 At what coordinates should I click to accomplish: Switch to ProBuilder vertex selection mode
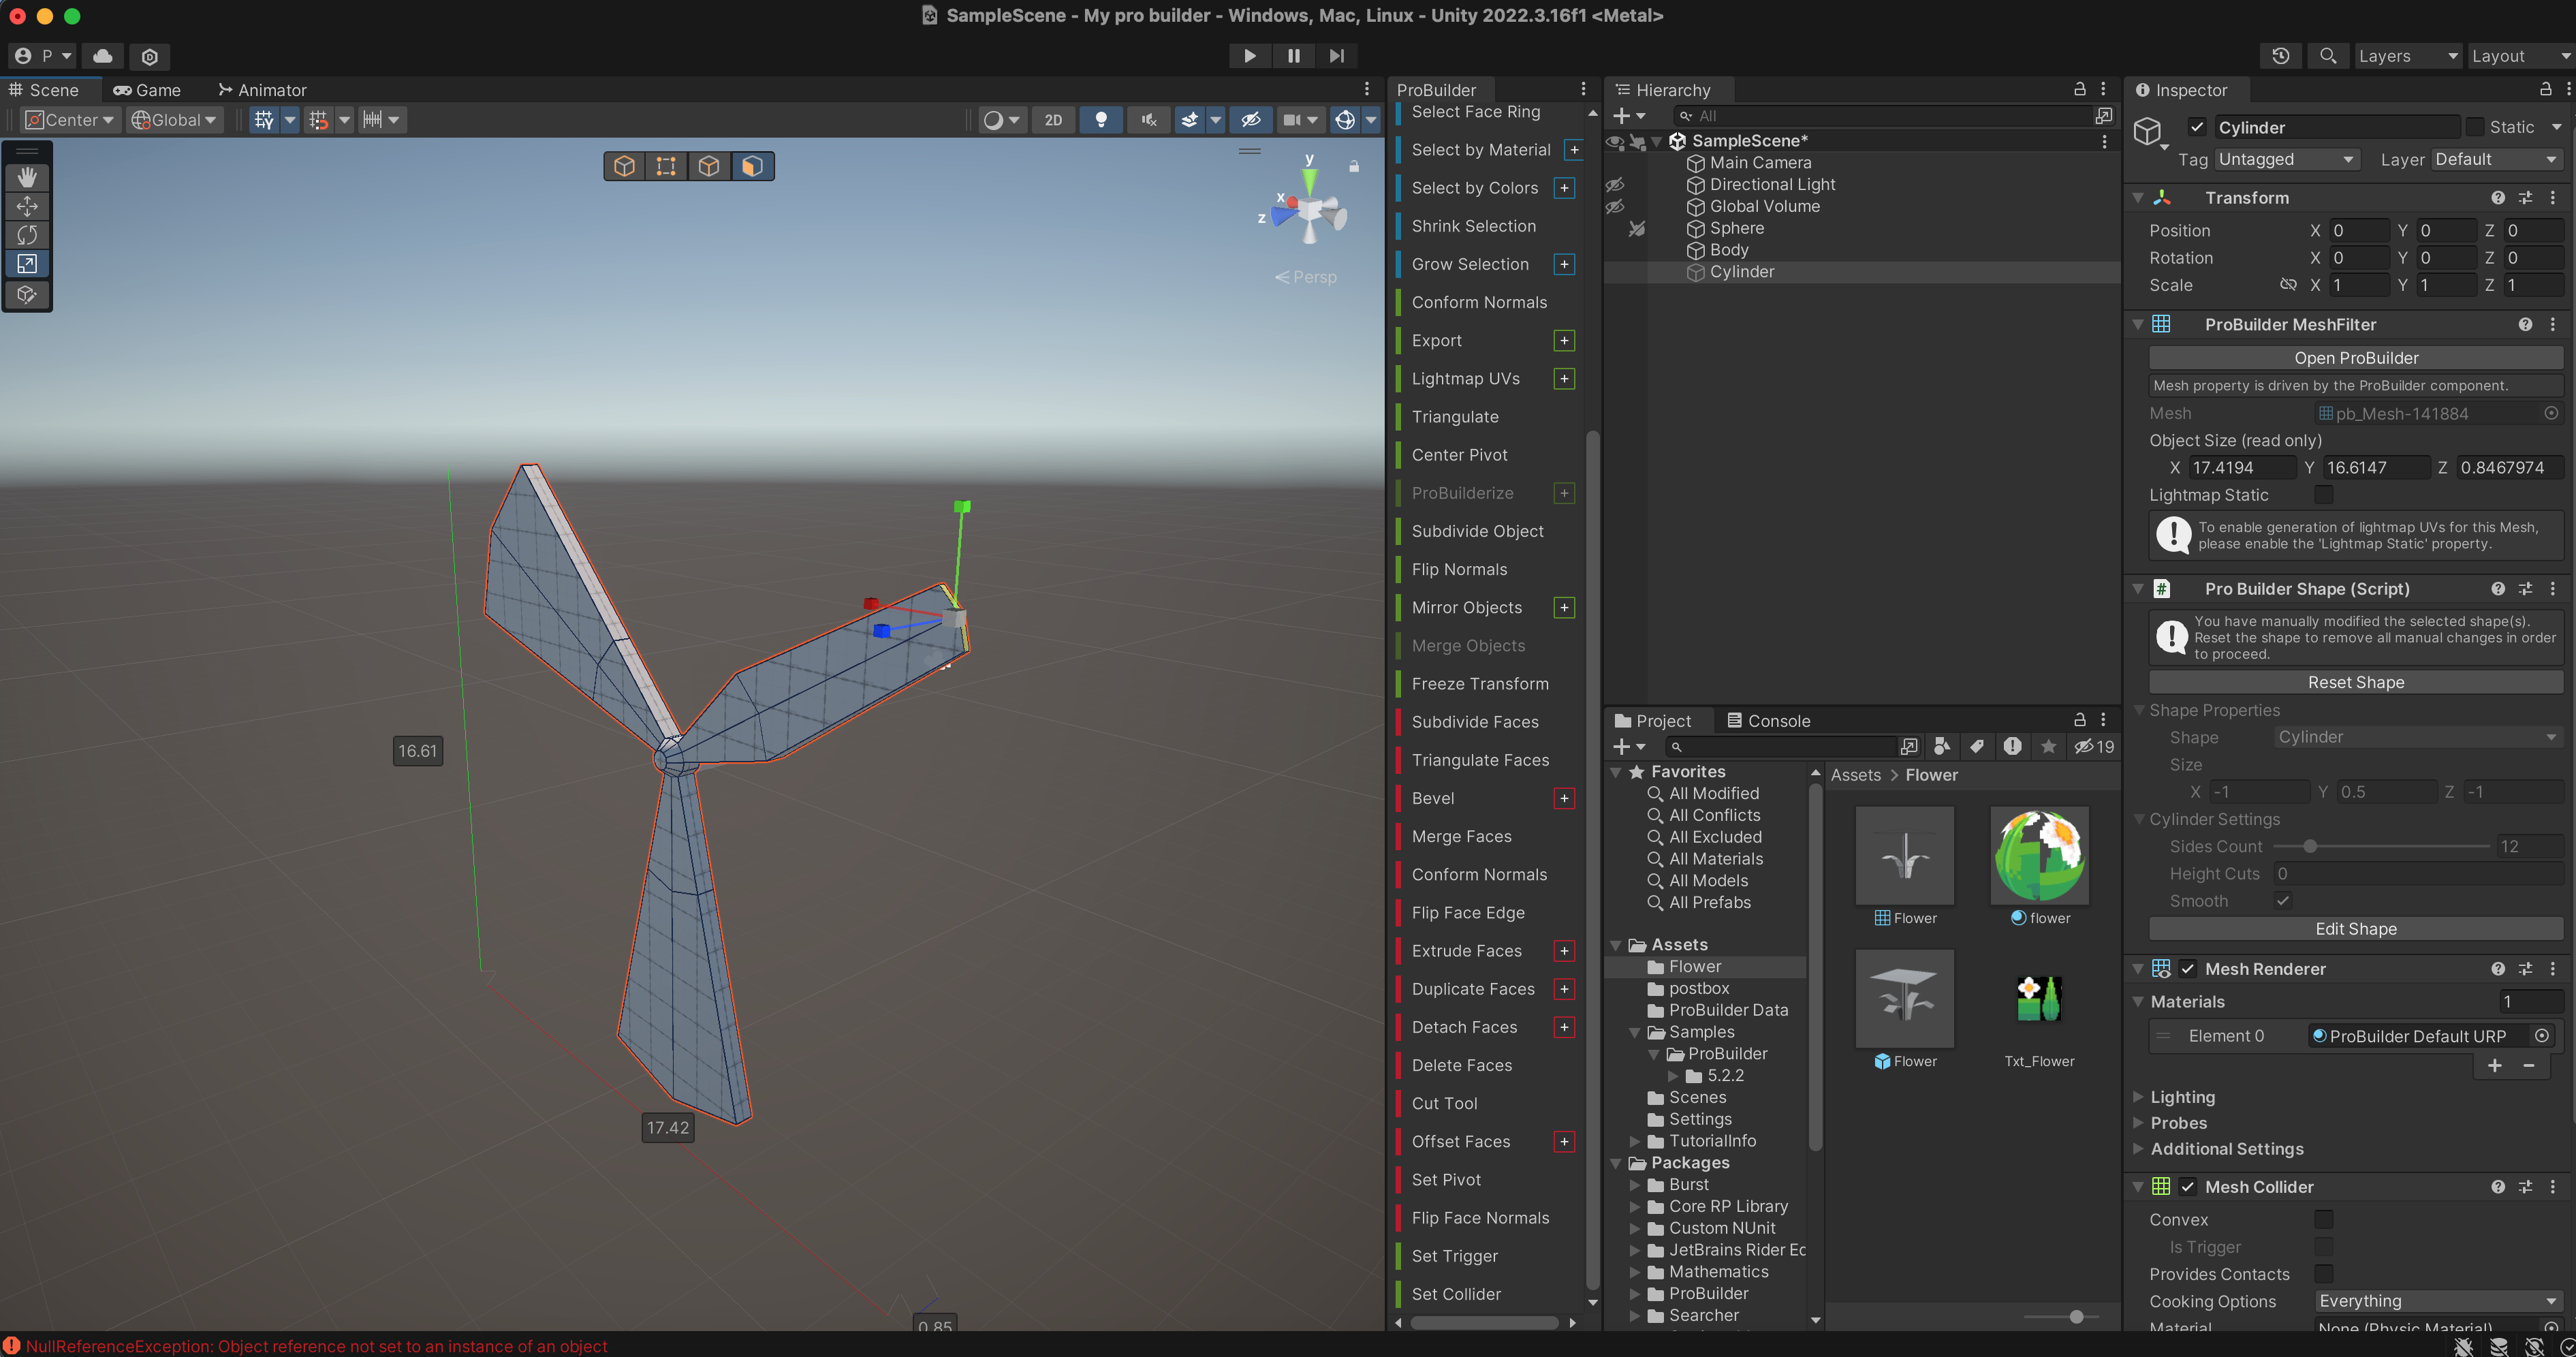click(x=666, y=166)
